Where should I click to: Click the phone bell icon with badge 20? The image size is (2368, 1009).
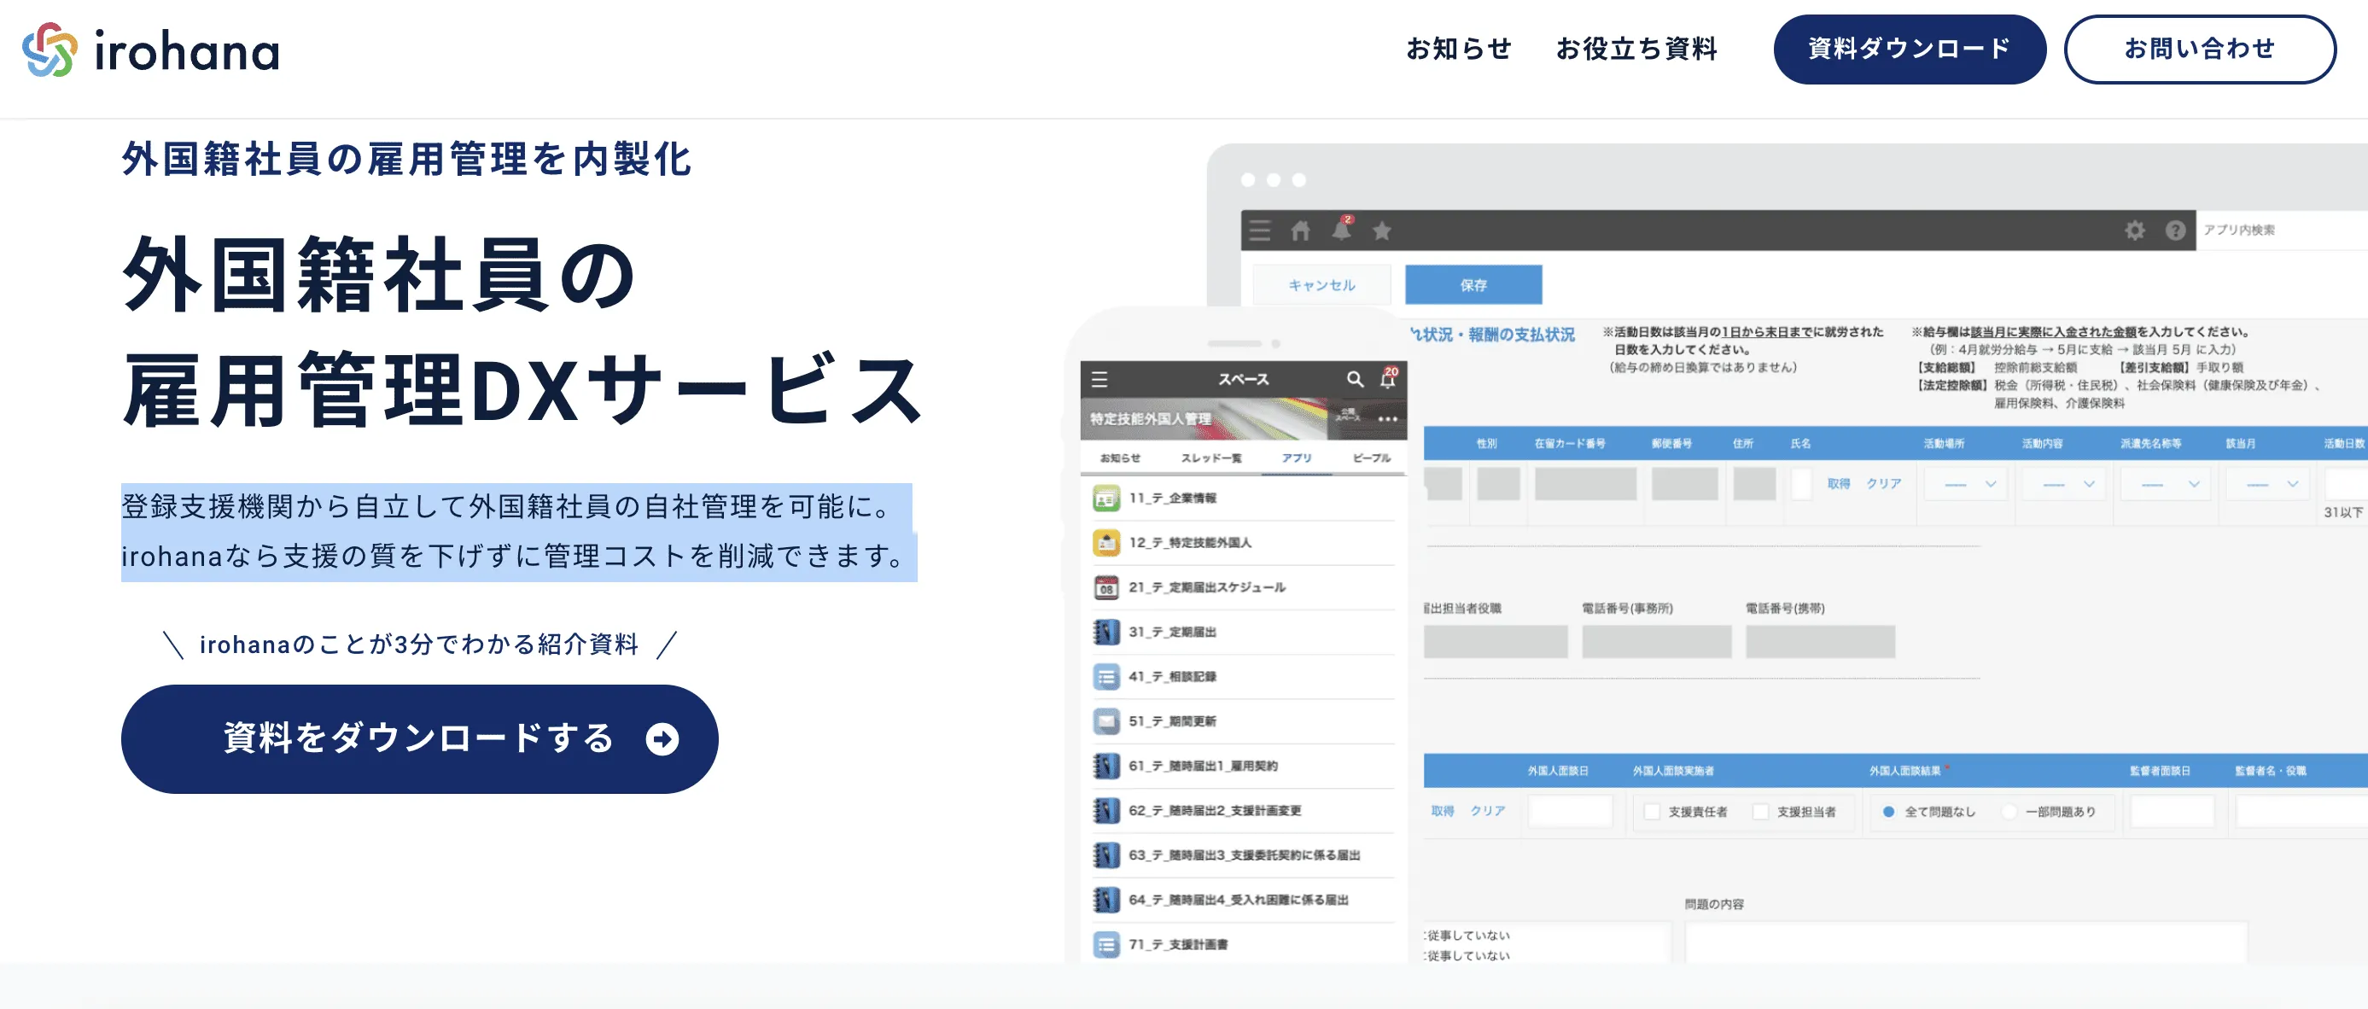[x=1388, y=377]
